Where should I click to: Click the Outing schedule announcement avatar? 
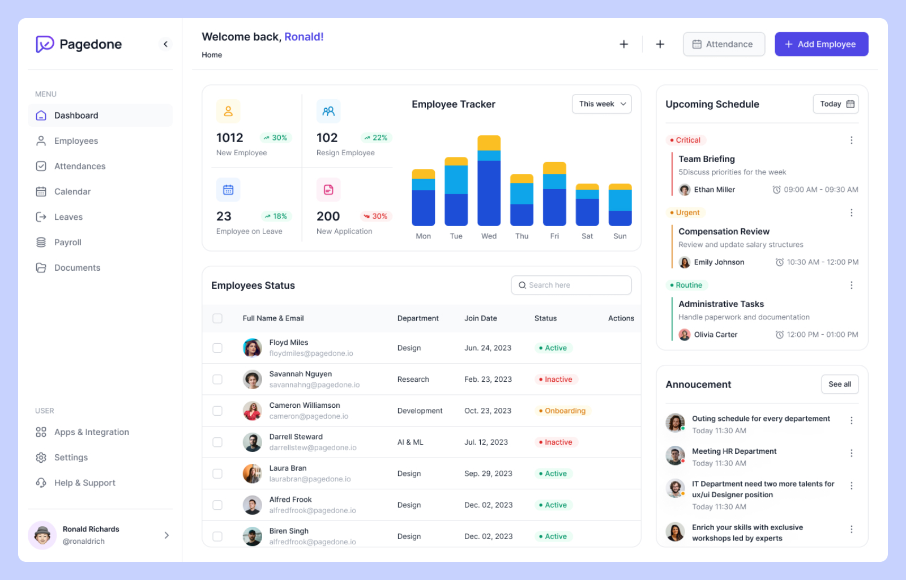click(675, 423)
